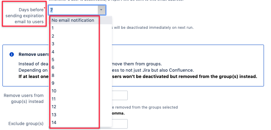The height and width of the screenshot is (130, 271).
Task: Select 13 days in the dropdown
Action: (80, 115)
